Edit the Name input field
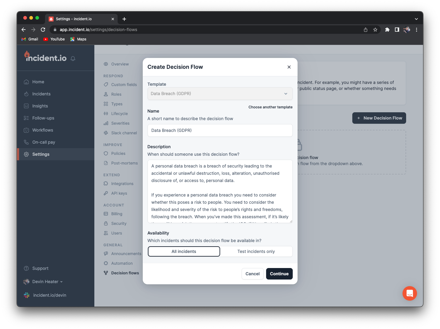 pyautogui.click(x=220, y=130)
